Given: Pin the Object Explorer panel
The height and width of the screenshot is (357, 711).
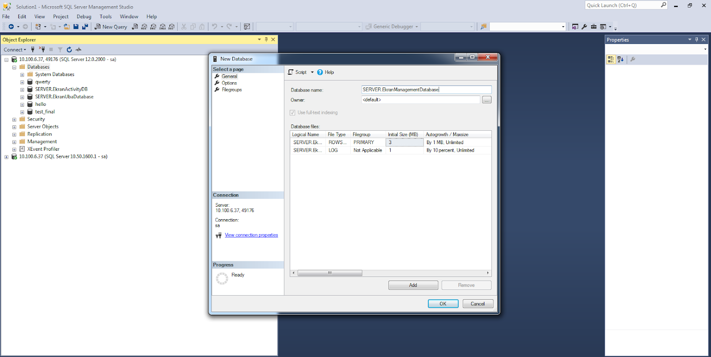Looking at the screenshot, I should pyautogui.click(x=266, y=40).
